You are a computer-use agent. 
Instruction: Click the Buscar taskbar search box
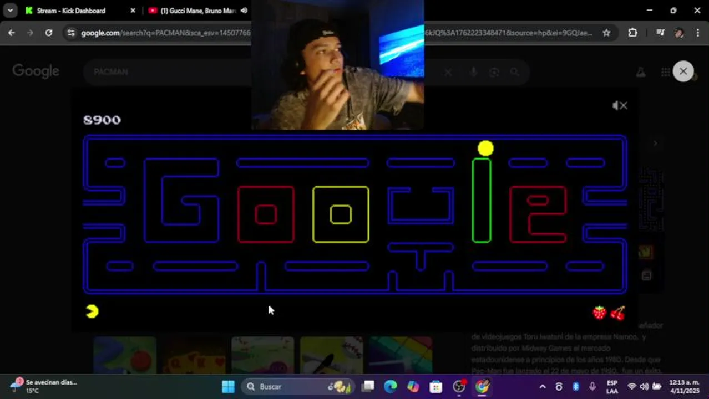[298, 386]
